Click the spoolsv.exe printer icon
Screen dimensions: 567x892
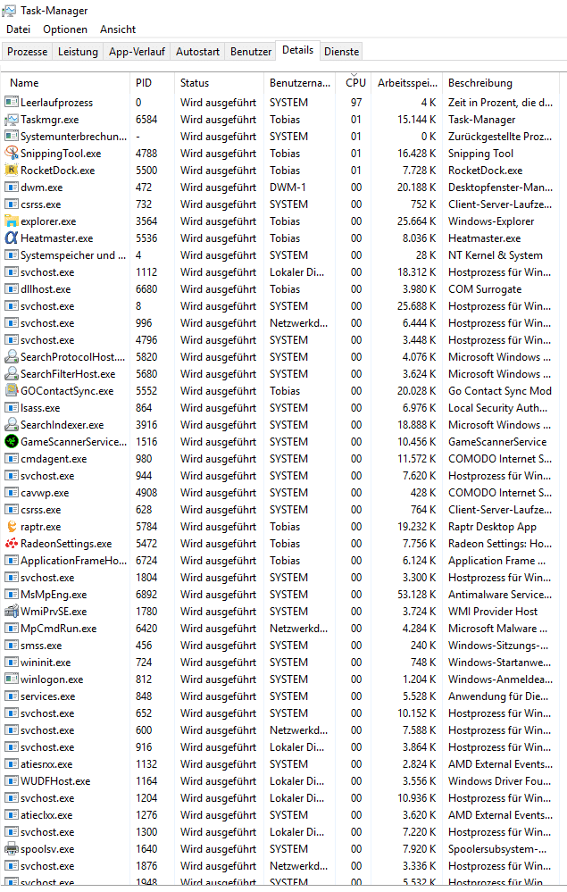click(x=12, y=849)
